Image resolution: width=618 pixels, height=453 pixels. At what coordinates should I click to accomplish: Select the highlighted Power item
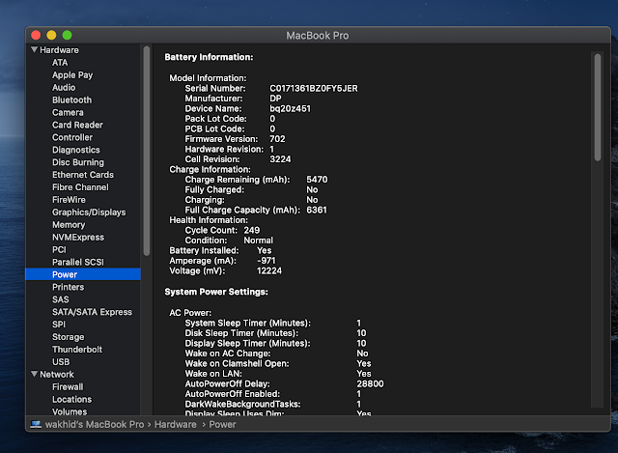[x=83, y=274]
